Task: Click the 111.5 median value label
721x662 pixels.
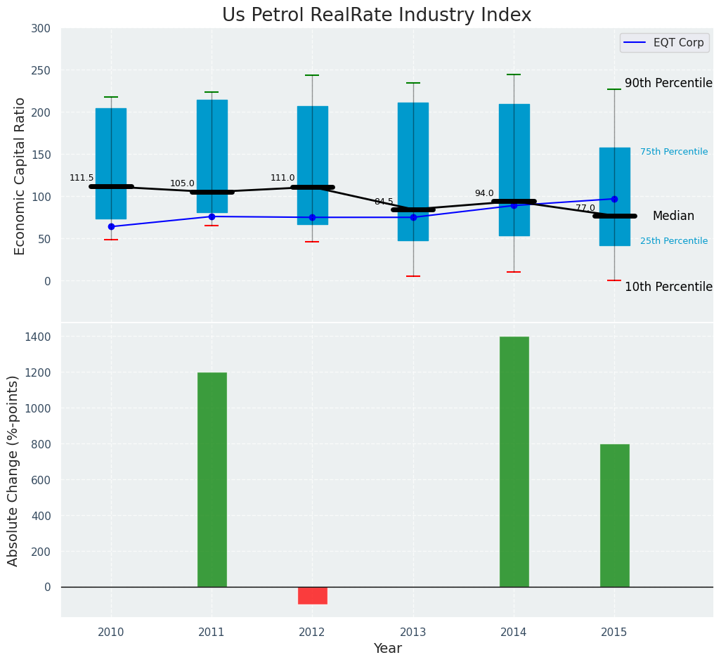Action: (x=82, y=178)
